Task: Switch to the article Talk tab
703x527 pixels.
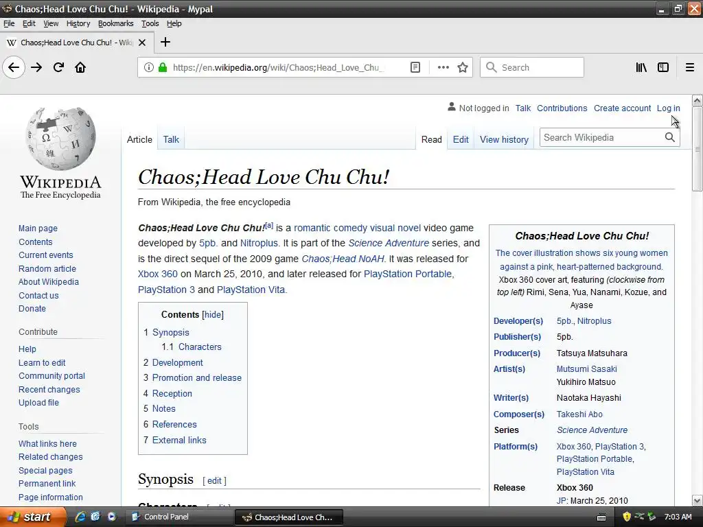Action: [x=171, y=140]
